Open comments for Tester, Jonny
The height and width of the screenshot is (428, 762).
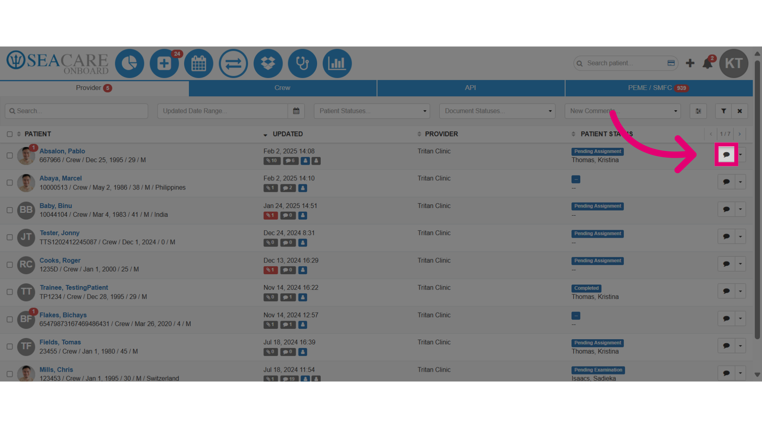pyautogui.click(x=726, y=237)
